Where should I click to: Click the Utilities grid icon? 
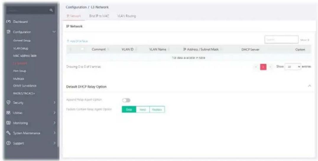click(x=9, y=113)
